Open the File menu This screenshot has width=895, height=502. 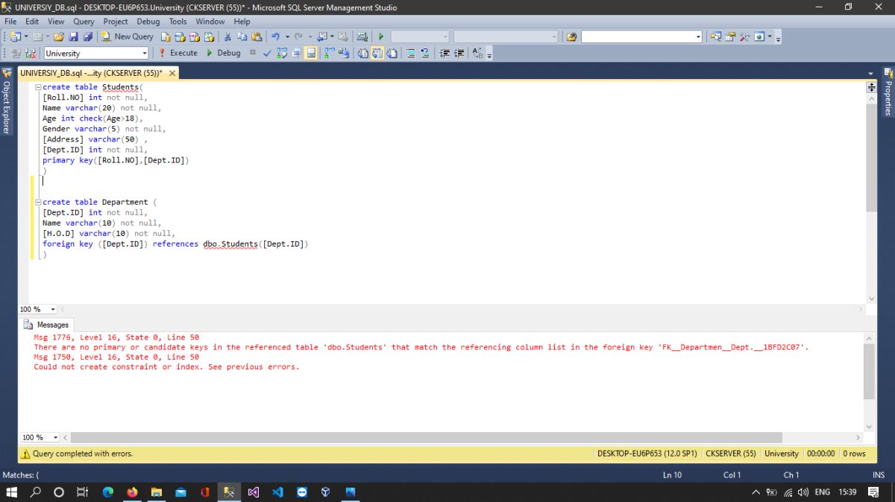click(x=10, y=22)
